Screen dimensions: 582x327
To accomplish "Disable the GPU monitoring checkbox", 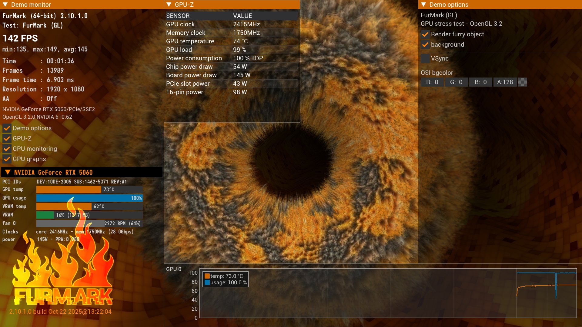I will coord(7,149).
